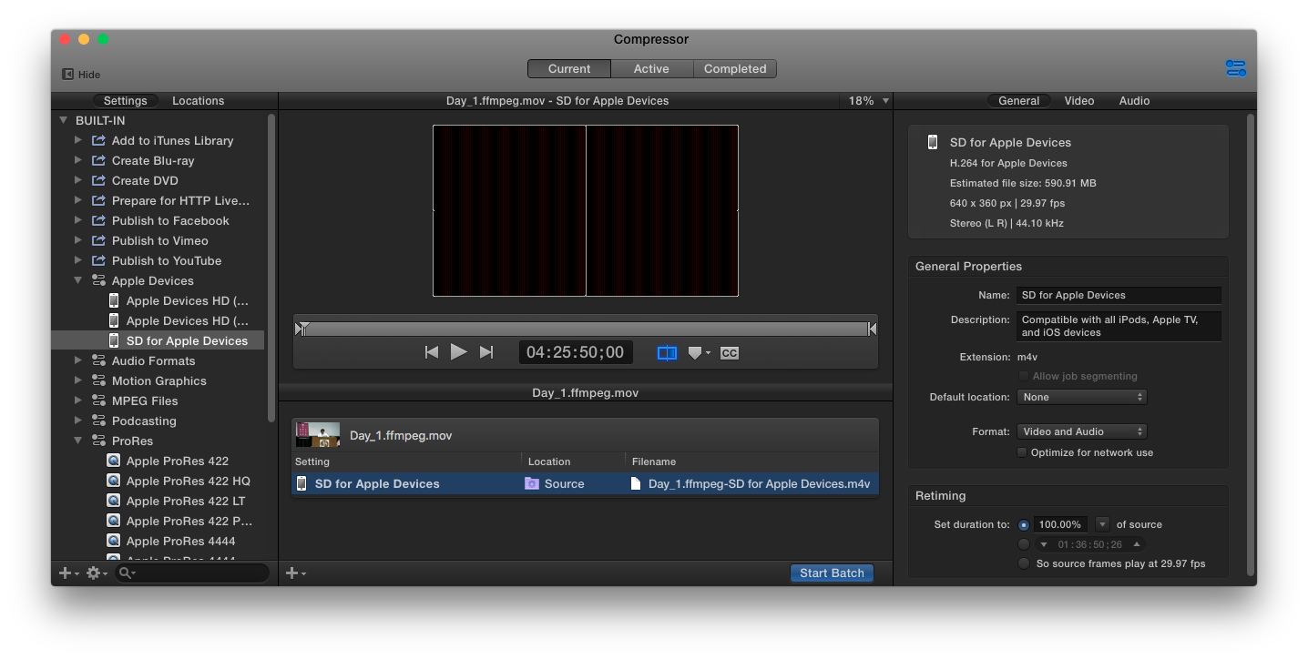
Task: Collapse the Apple Devices settings group
Action: click(x=78, y=280)
